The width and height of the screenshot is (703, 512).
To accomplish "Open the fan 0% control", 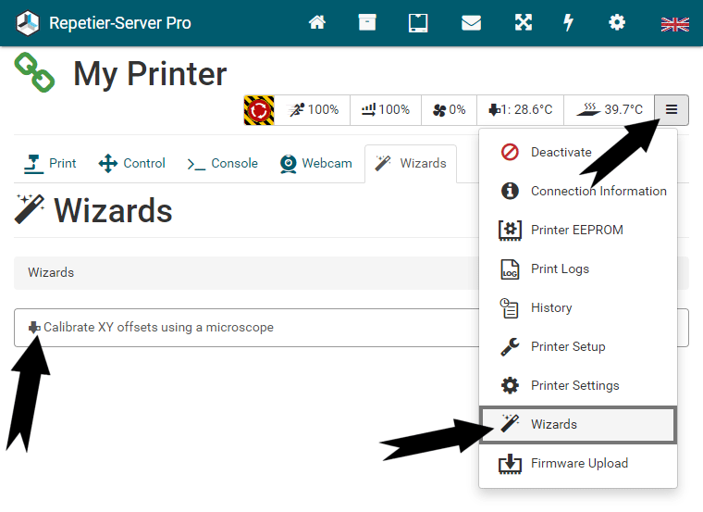I will click(450, 110).
